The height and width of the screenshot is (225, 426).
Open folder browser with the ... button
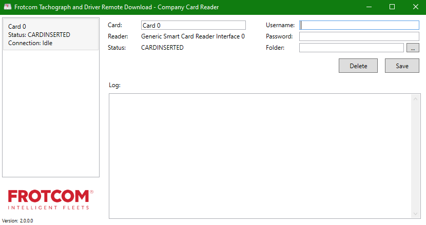(x=413, y=48)
